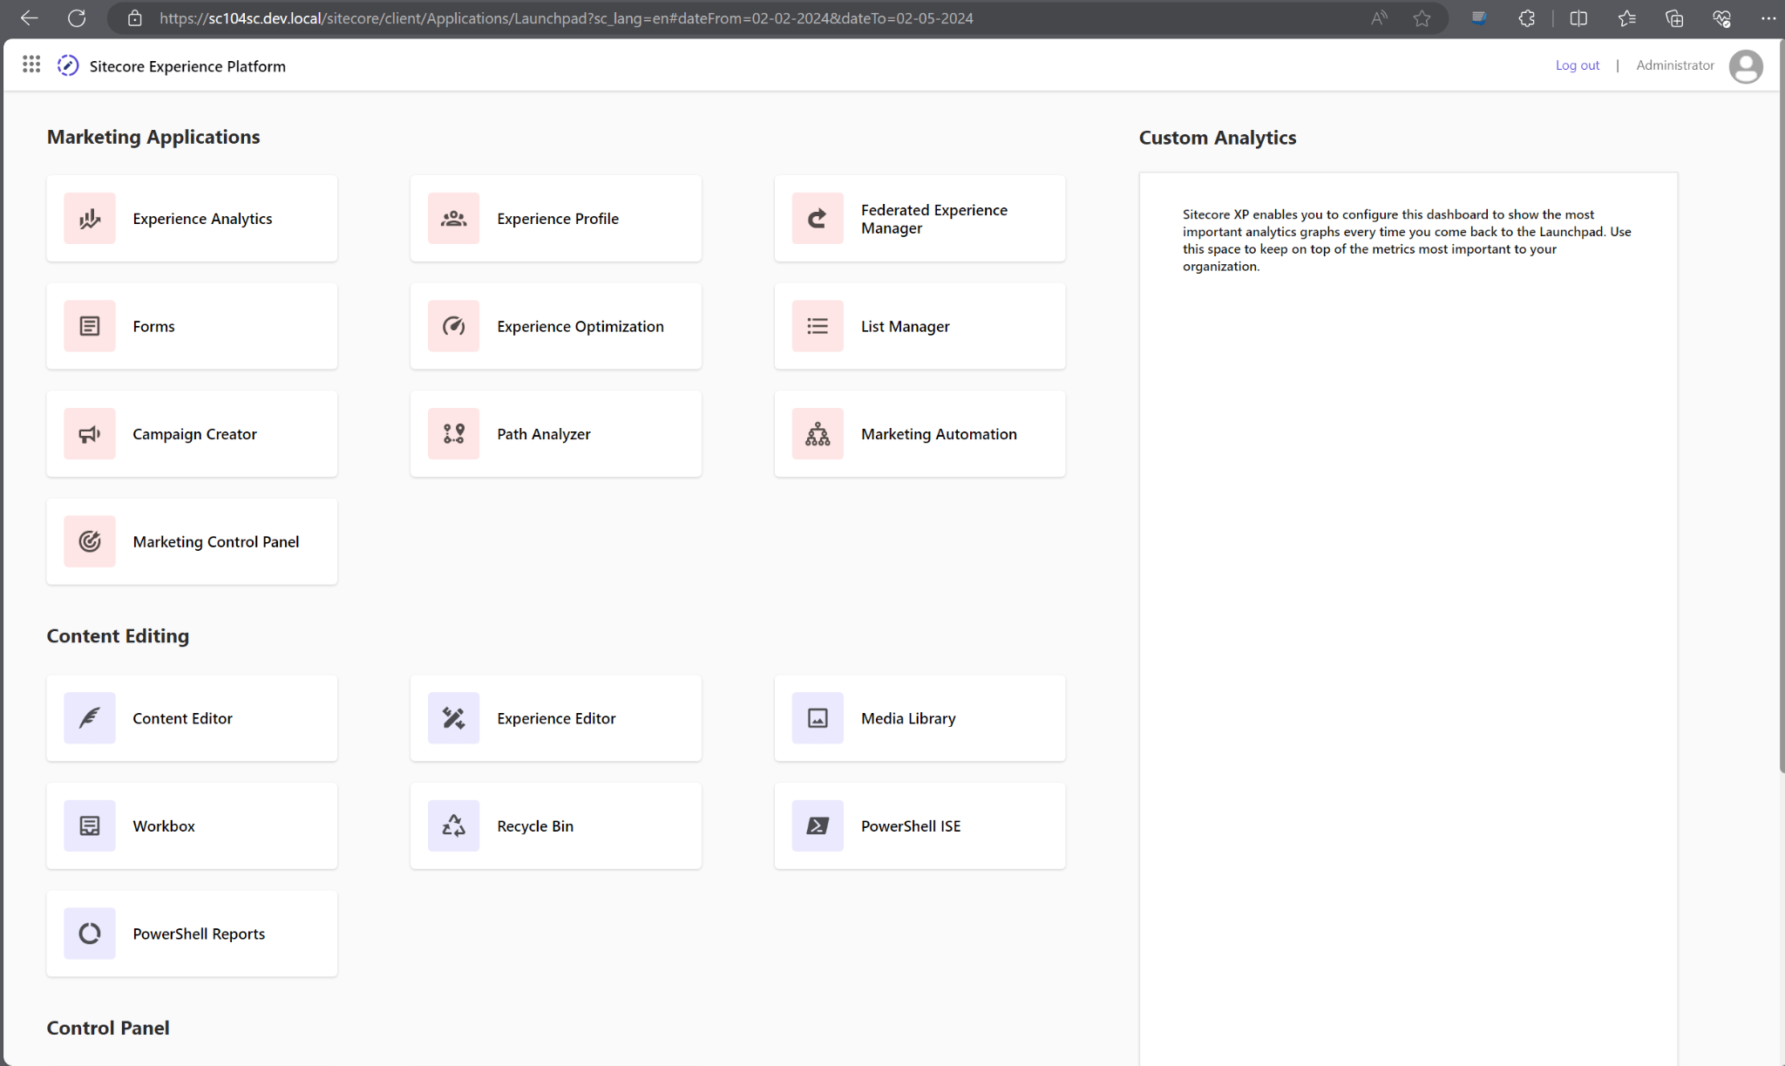Open browser settings and more menu
1785x1066 pixels.
tap(1768, 18)
